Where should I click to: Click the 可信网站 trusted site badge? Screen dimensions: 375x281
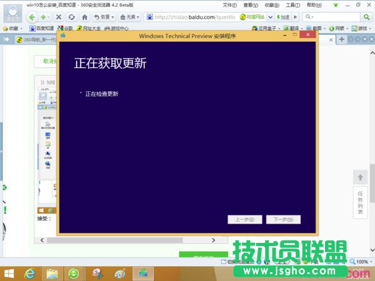tap(252, 17)
